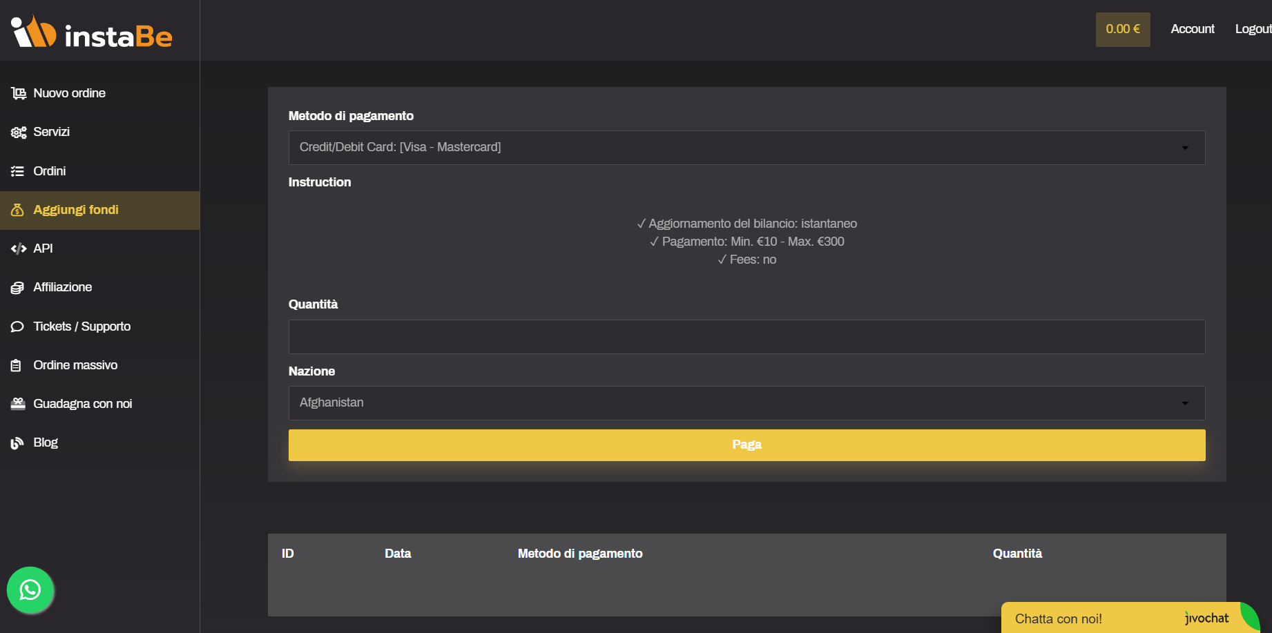This screenshot has height=633, width=1272.
Task: Go to Aggiungi fondi menu item
Action: pos(76,210)
